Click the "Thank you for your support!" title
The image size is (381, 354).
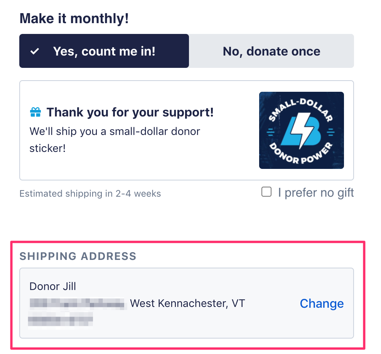point(130,113)
